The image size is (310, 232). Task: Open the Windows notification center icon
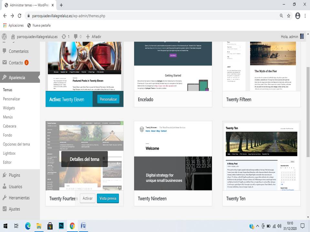(x=303, y=226)
